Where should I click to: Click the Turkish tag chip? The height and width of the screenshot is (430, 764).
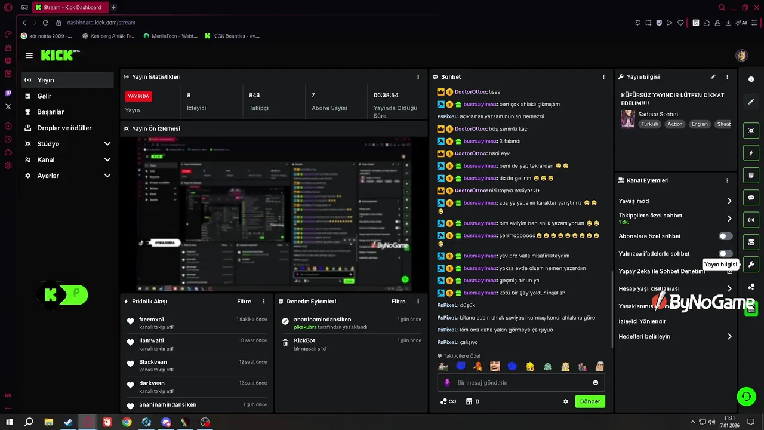pyautogui.click(x=649, y=124)
